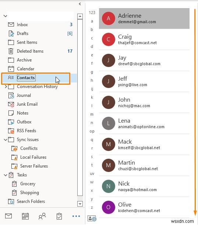Click the Deleted Items trash icon
Image resolution: width=198 pixels, height=225 pixels.
tap(11, 51)
